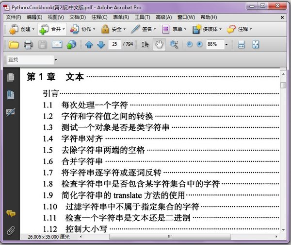Activate the Hand pan tool
This screenshot has width=291, height=245.
(x=159, y=44)
